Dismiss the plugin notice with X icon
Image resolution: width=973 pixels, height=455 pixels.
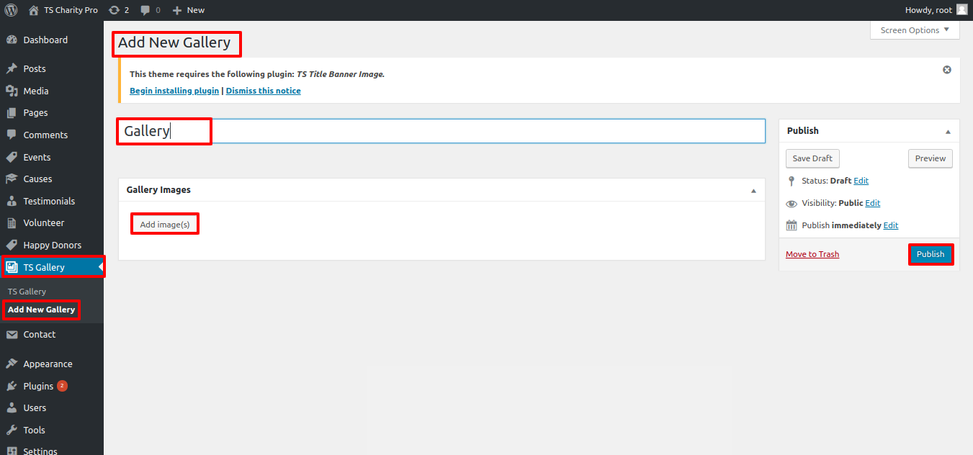coord(947,70)
